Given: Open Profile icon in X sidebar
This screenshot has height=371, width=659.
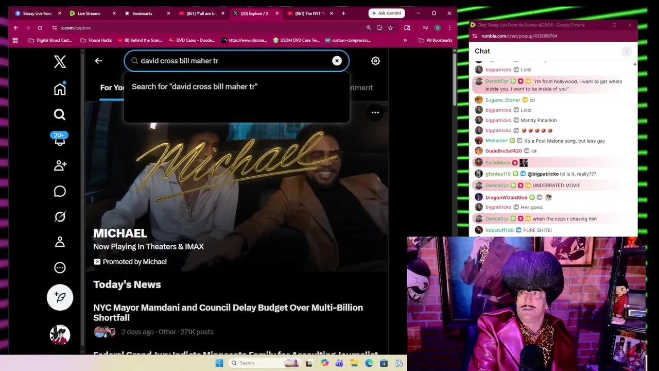Looking at the screenshot, I should click(60, 242).
